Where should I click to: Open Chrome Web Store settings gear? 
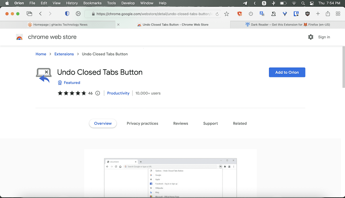310,37
